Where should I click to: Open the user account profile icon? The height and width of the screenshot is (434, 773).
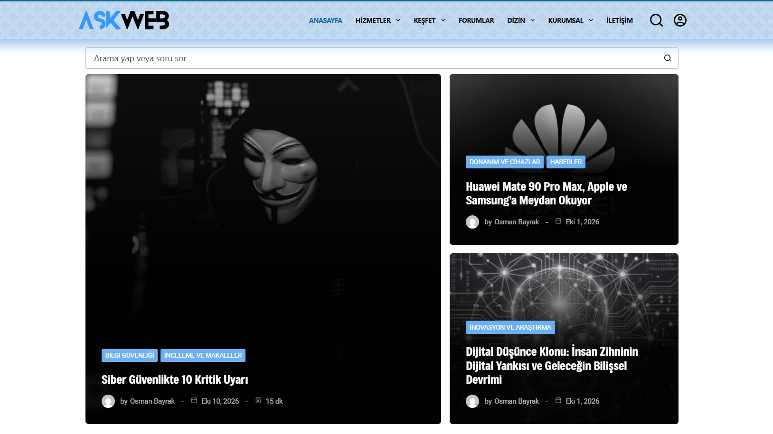pyautogui.click(x=680, y=20)
